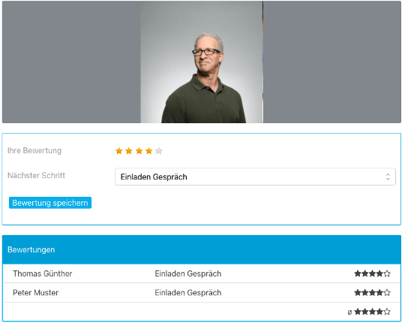
Task: Select the fifth gray rating star
Action: tap(159, 151)
